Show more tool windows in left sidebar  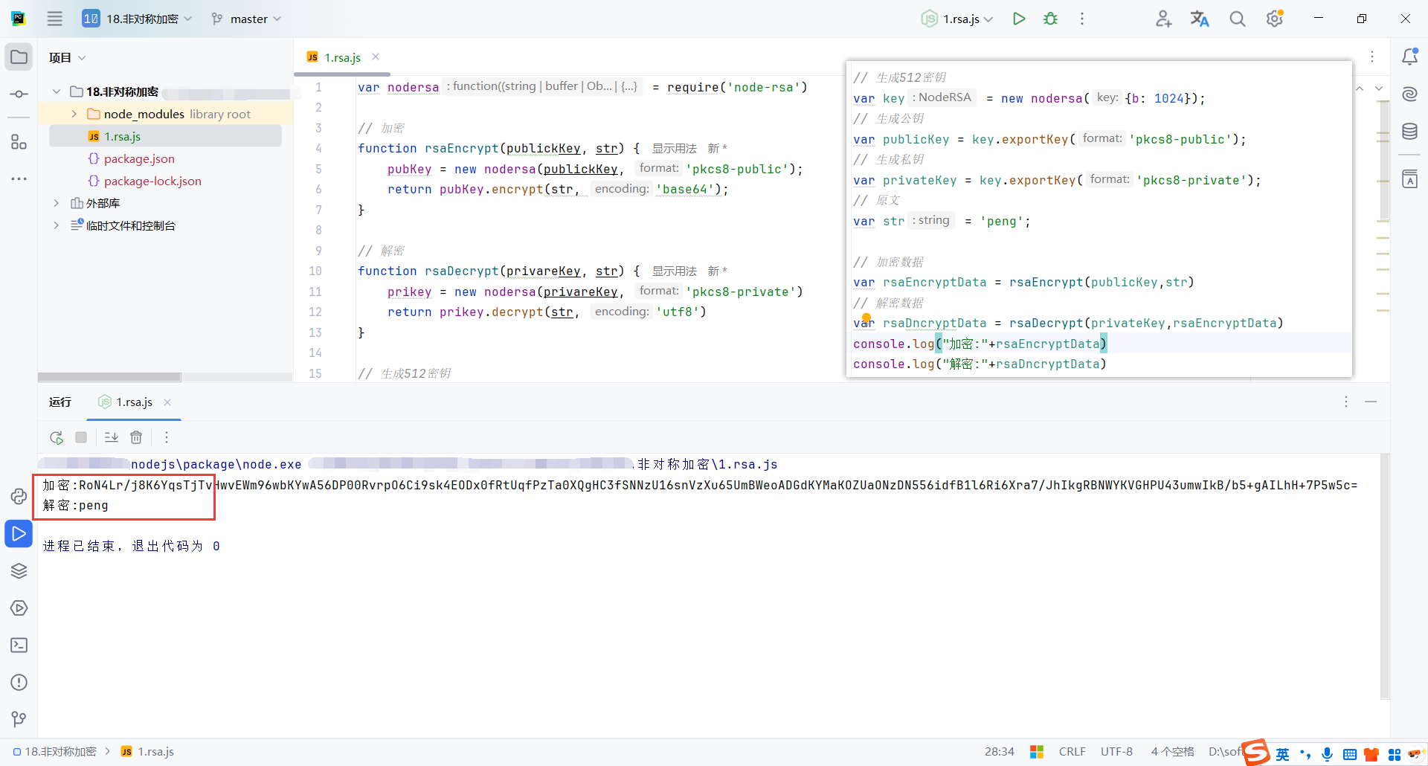click(x=19, y=179)
